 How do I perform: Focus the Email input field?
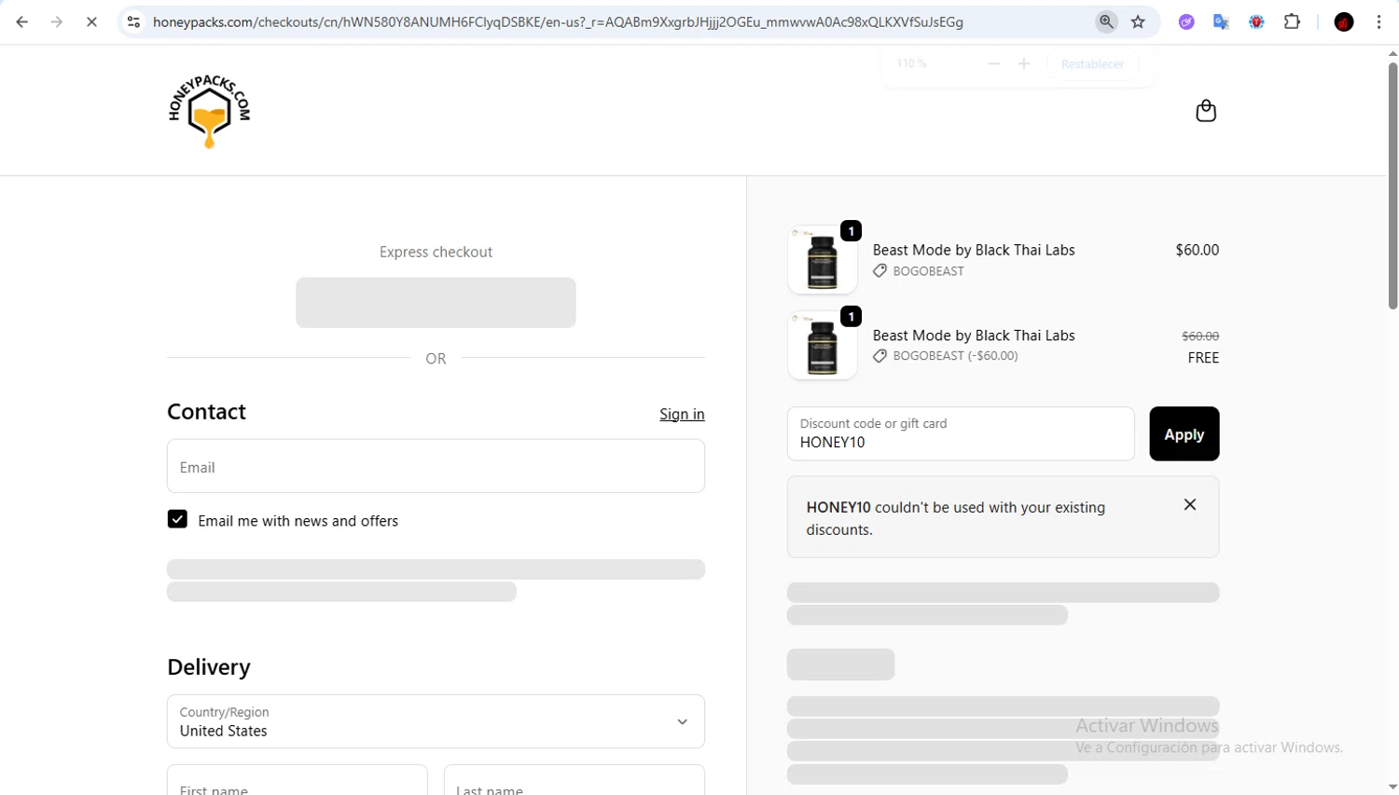pyautogui.click(x=436, y=466)
